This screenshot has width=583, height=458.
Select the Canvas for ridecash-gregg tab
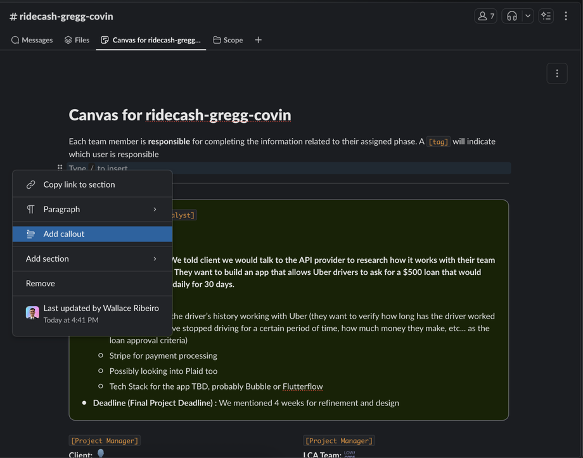(x=151, y=40)
